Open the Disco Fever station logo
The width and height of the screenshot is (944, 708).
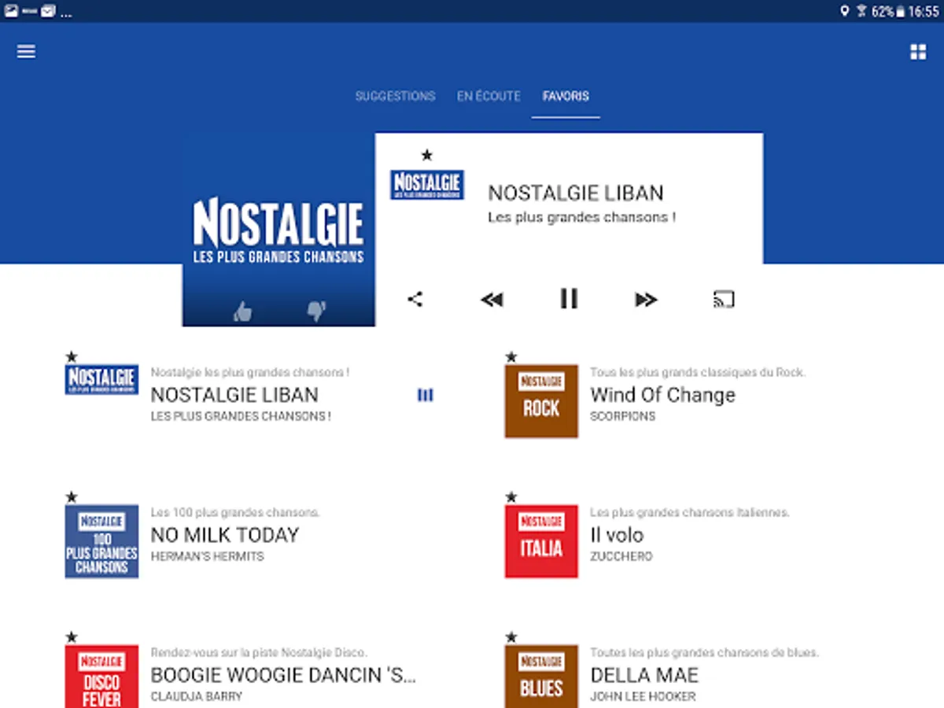(x=101, y=677)
